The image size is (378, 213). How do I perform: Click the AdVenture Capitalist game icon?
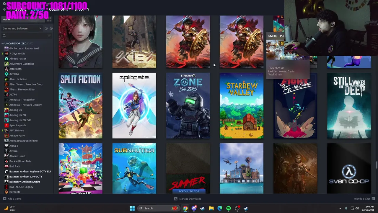point(6,64)
